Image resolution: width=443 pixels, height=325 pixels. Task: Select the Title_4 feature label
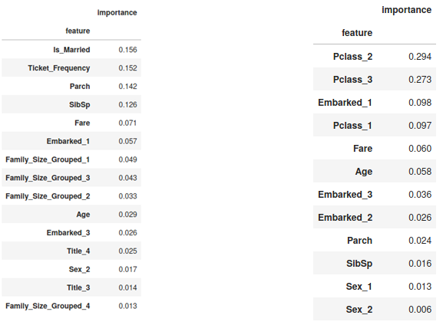pos(78,251)
